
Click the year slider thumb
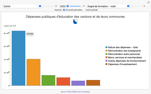(x=81, y=6)
